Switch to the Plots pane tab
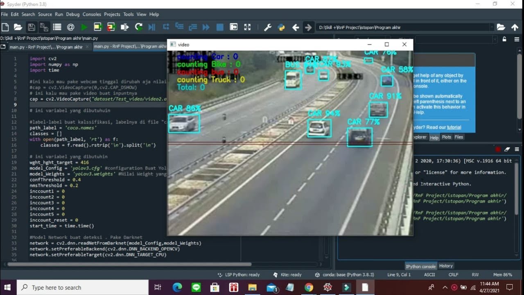Image resolution: width=524 pixels, height=295 pixels. [x=446, y=137]
